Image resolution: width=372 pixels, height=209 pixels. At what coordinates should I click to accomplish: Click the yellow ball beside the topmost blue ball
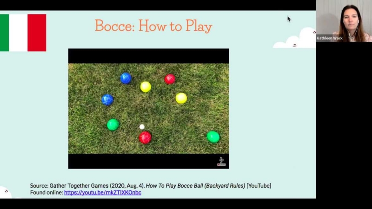(x=146, y=87)
